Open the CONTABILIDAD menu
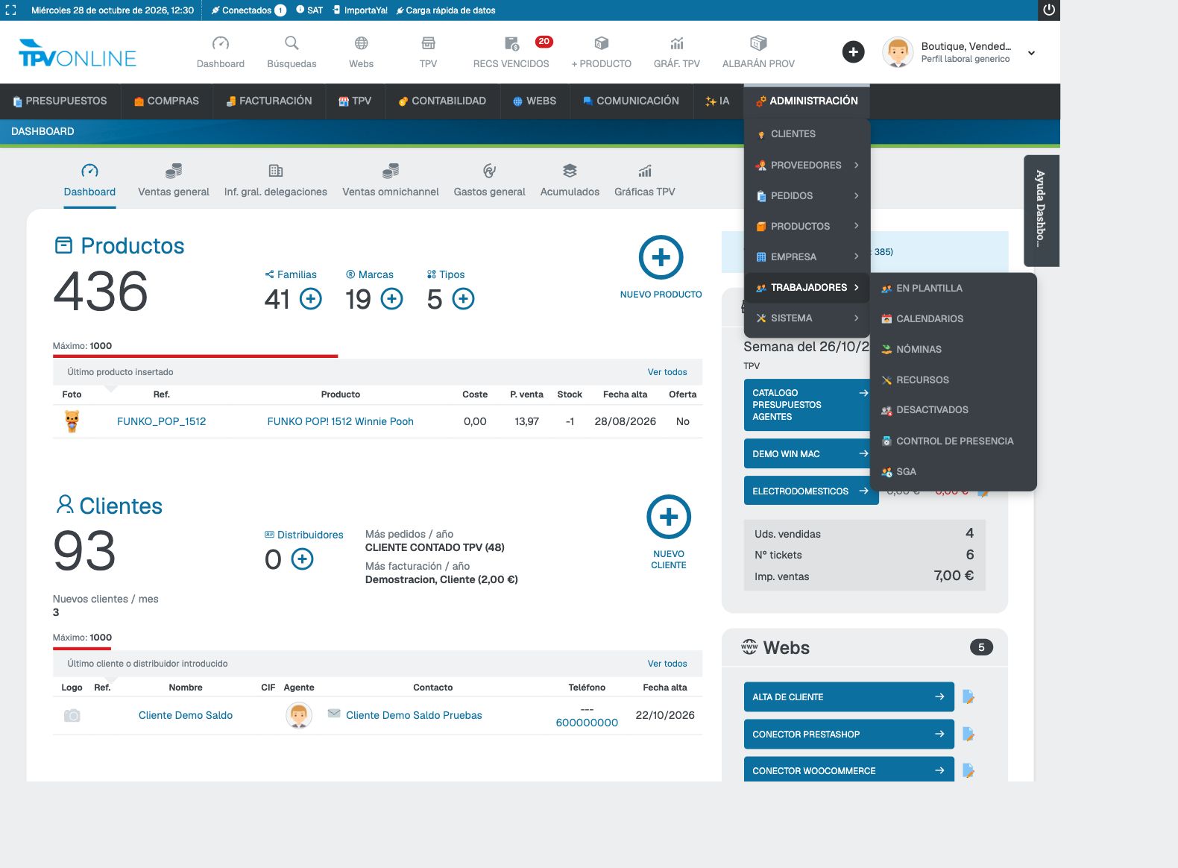 tap(442, 101)
